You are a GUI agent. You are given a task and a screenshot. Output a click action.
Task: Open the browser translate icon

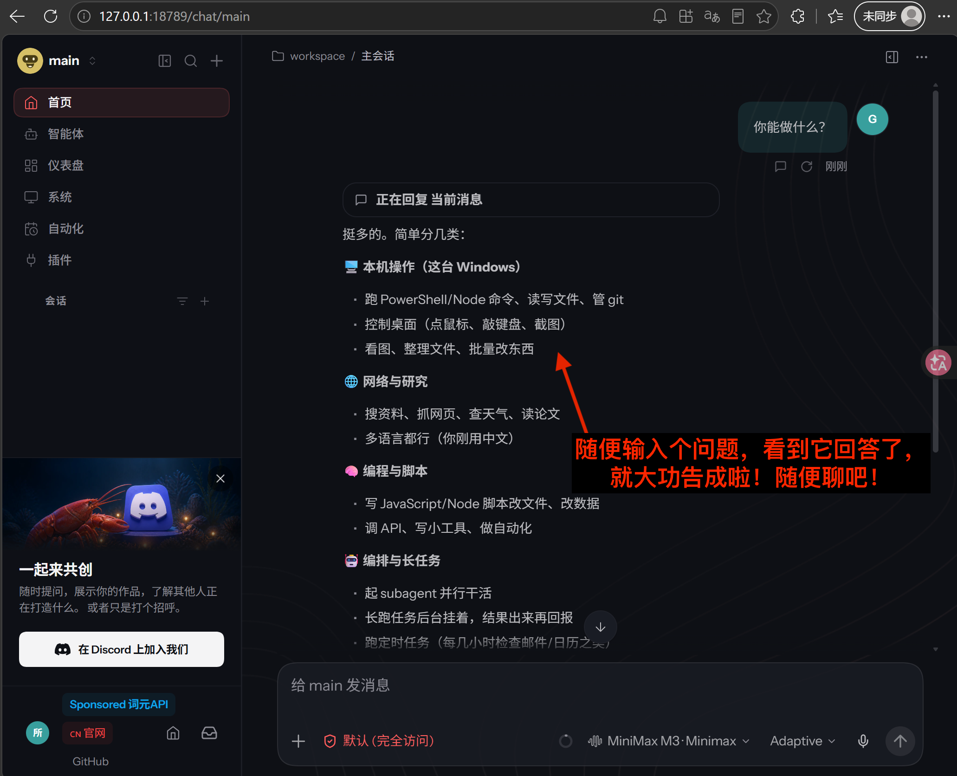[x=711, y=17]
